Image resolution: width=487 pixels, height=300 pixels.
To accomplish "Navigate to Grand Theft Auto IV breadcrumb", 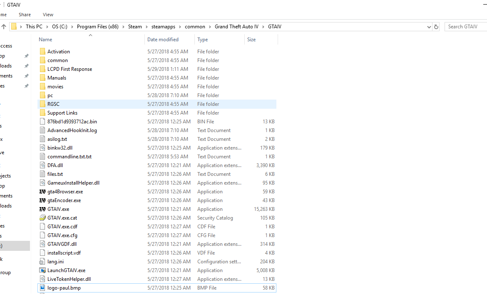I will 237,27.
